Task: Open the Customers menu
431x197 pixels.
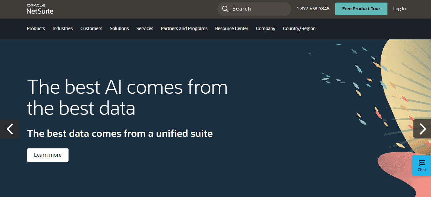Action: coord(91,28)
